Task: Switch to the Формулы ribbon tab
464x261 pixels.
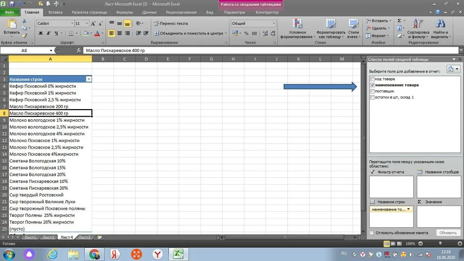Action: (124, 12)
